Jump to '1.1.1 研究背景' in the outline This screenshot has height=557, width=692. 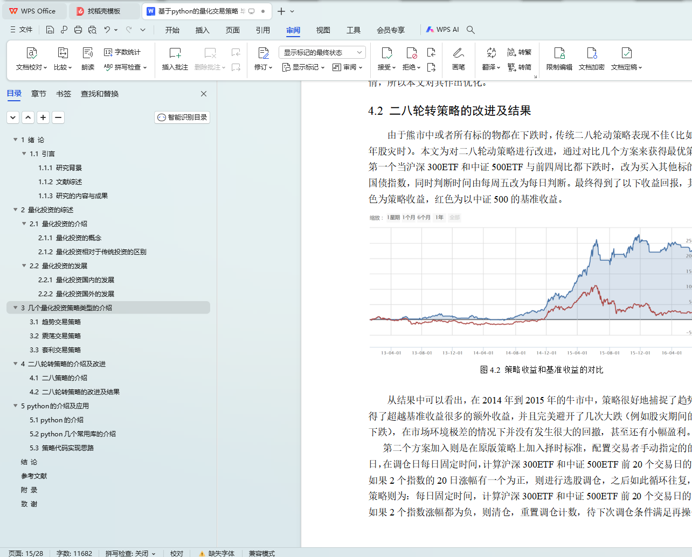(60, 168)
